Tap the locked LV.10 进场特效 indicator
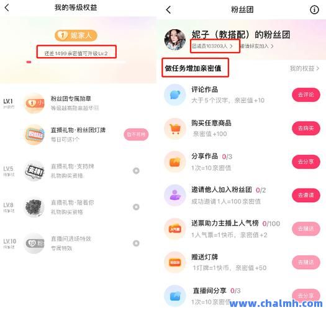Screen dimensions: 326x310 pyautogui.click(x=136, y=243)
